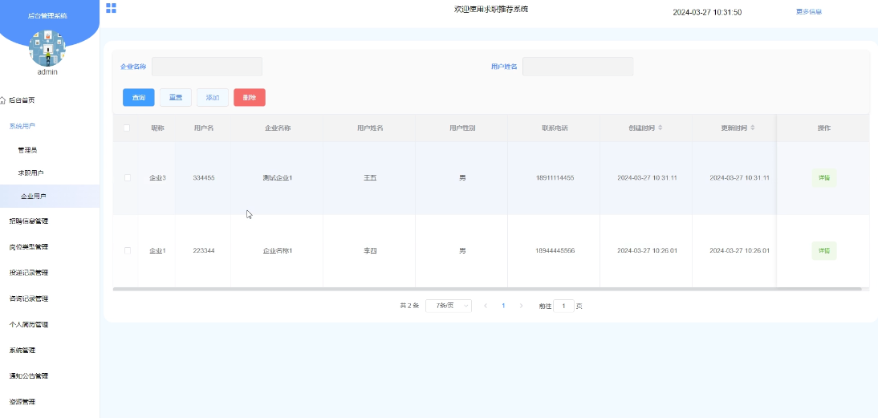Click phone number 18944445566

555,250
